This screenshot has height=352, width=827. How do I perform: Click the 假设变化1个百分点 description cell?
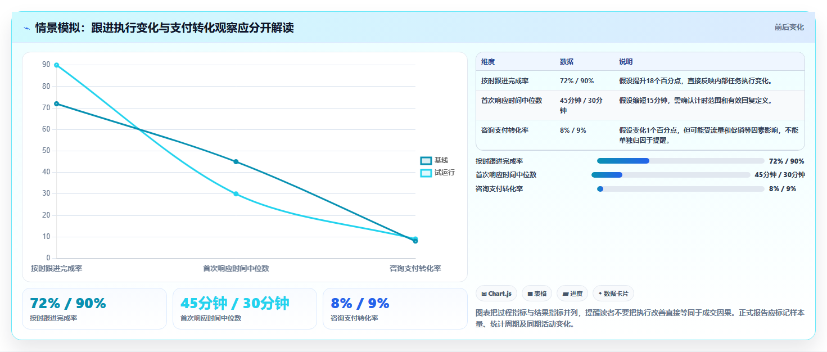coord(708,135)
